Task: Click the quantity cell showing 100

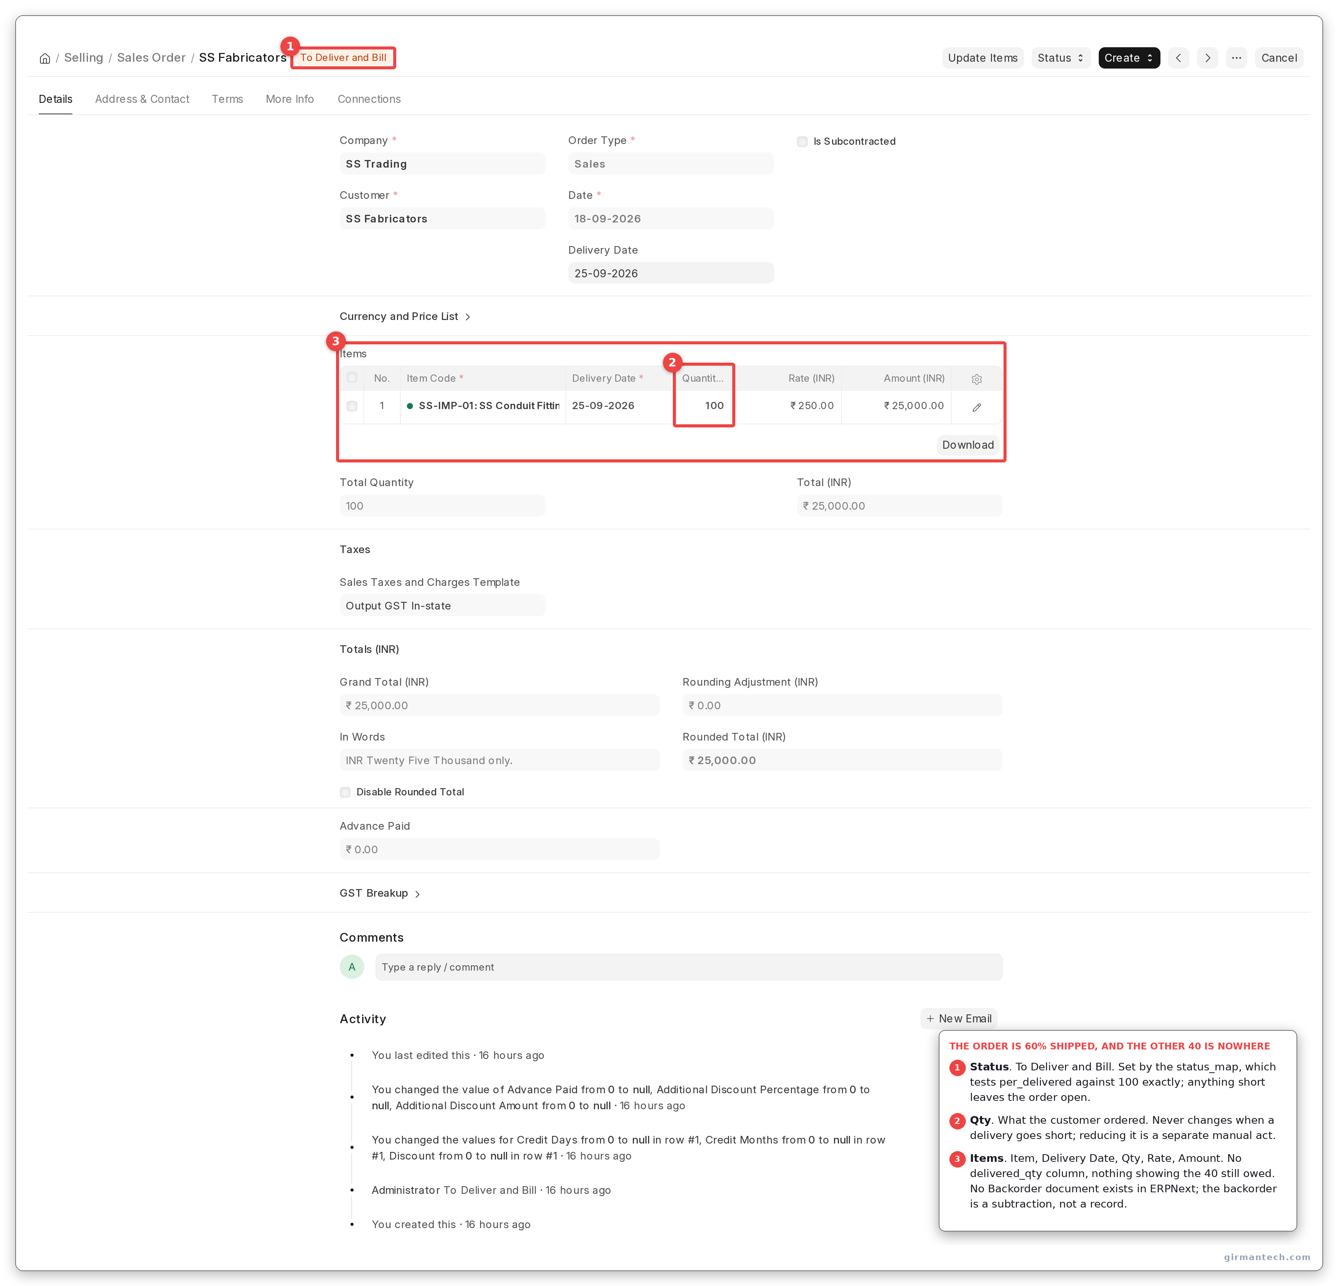Action: pos(704,406)
